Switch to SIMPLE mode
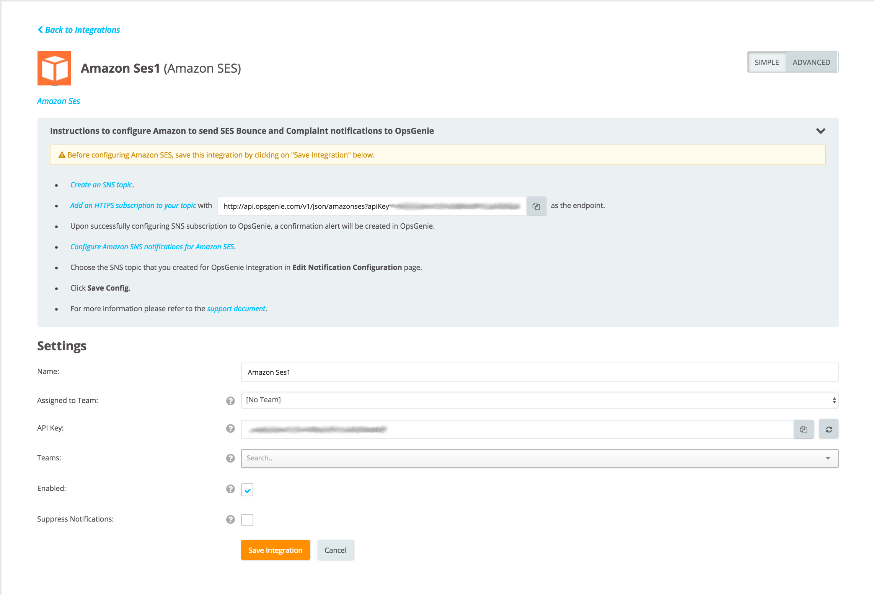The image size is (874, 595). pos(766,62)
